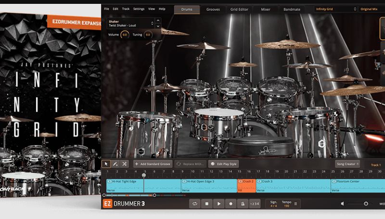This screenshot has width=385, height=219.
Task: Switch to the Drums tab
Action: coord(187,9)
